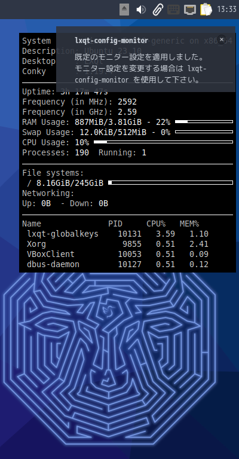Click the Networking: heading
The width and height of the screenshot is (239, 459).
[x=48, y=193]
